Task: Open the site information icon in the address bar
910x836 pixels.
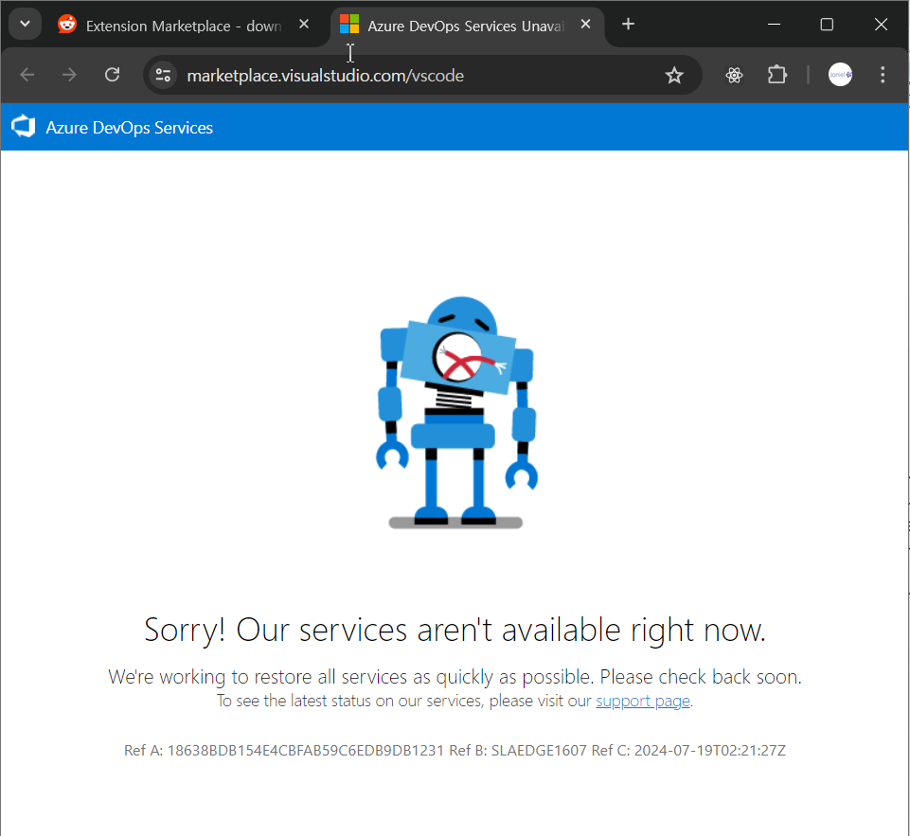Action: point(163,76)
